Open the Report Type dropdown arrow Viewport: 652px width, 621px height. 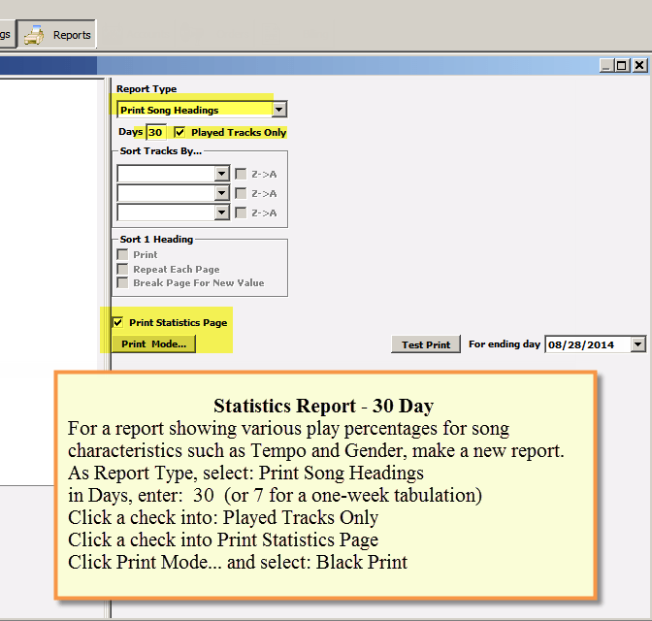pyautogui.click(x=279, y=110)
